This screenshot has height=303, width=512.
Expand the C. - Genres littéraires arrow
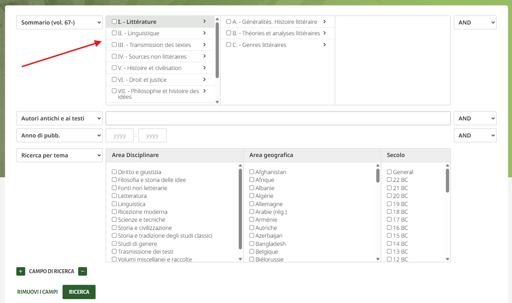pos(325,44)
